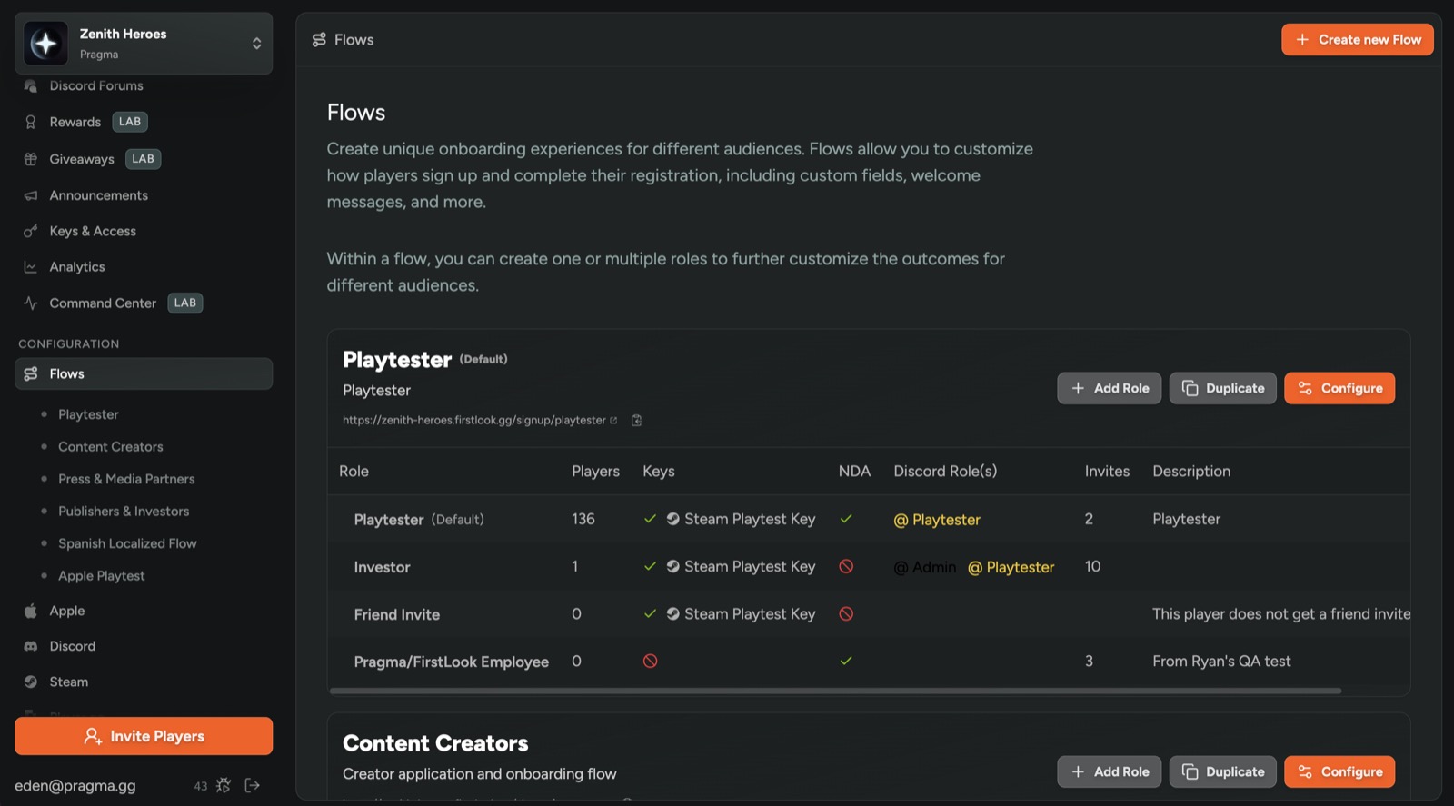Add Role to Content Creators flow
This screenshot has height=806, width=1454.
tap(1109, 771)
